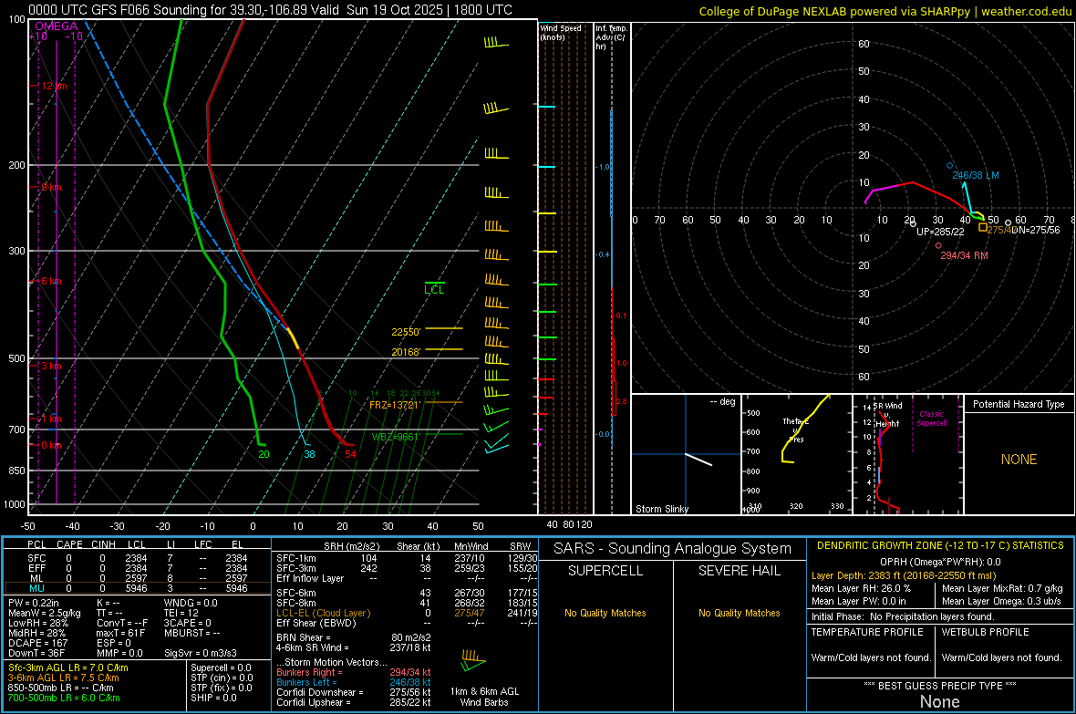This screenshot has width=1076, height=714.
Task: Click the SFC-3km SRH row
Action: (x=407, y=568)
